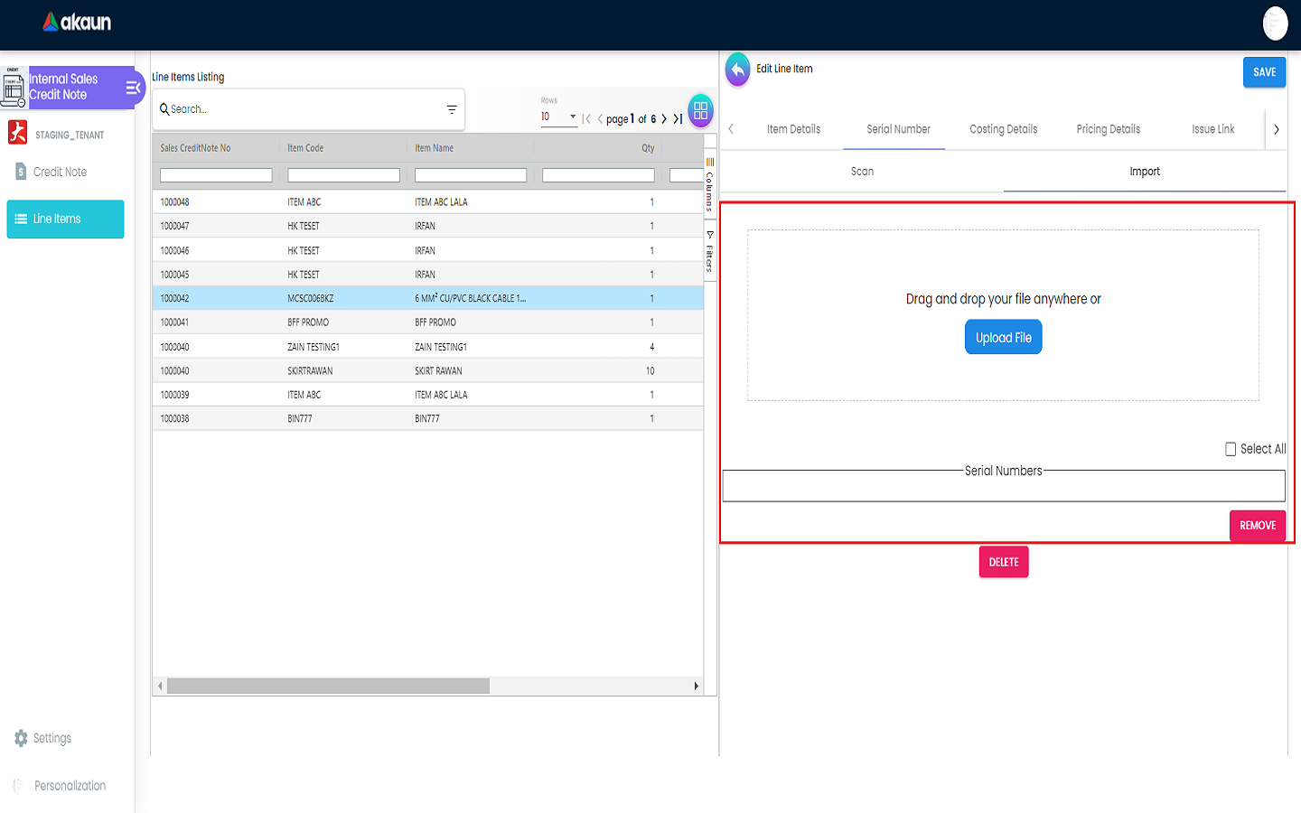Switch to the Scan sub-tab
The height and width of the screenshot is (813, 1301).
coord(862,172)
